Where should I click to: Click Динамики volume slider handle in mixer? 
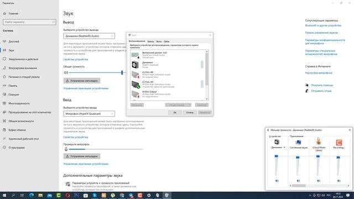(277, 156)
